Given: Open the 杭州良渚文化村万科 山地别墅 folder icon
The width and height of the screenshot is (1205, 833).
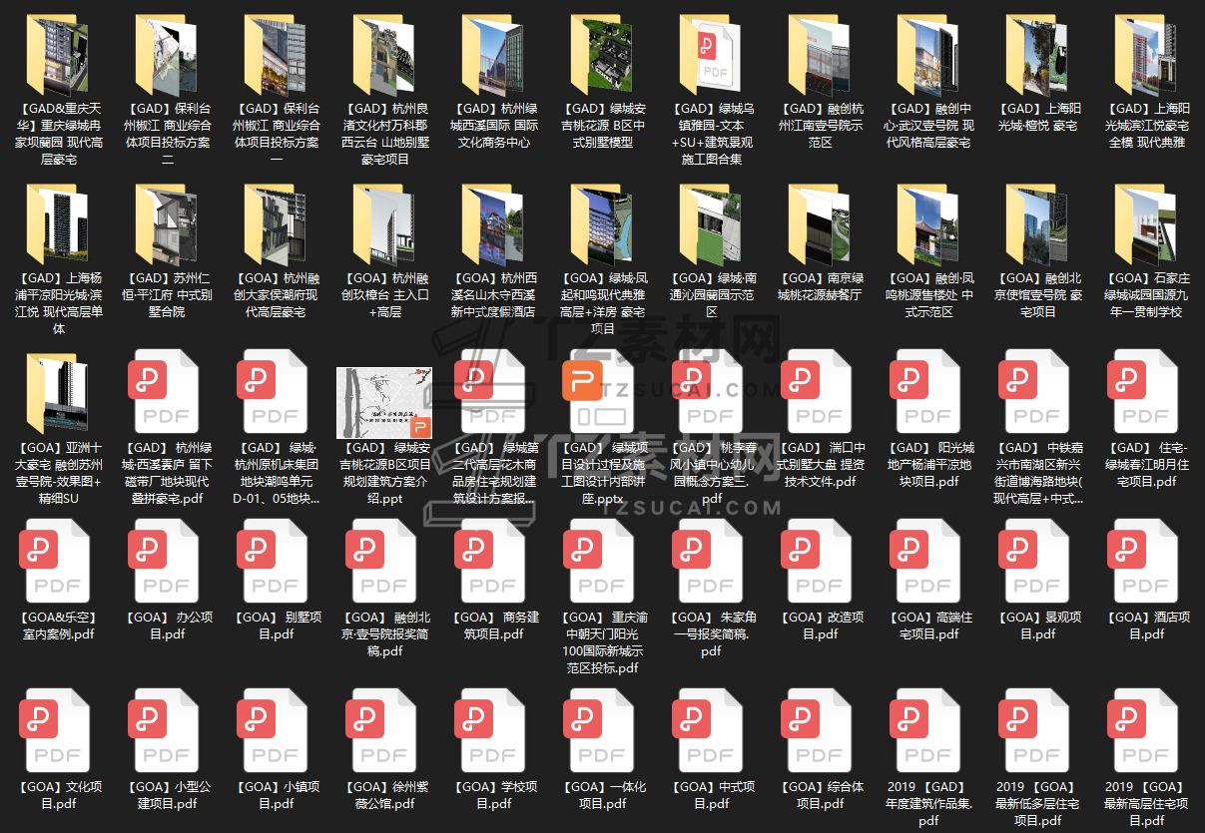Looking at the screenshot, I should (385, 56).
